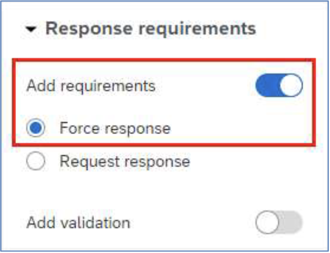Enable the Add validation toggle
The width and height of the screenshot is (330, 253).
click(279, 222)
